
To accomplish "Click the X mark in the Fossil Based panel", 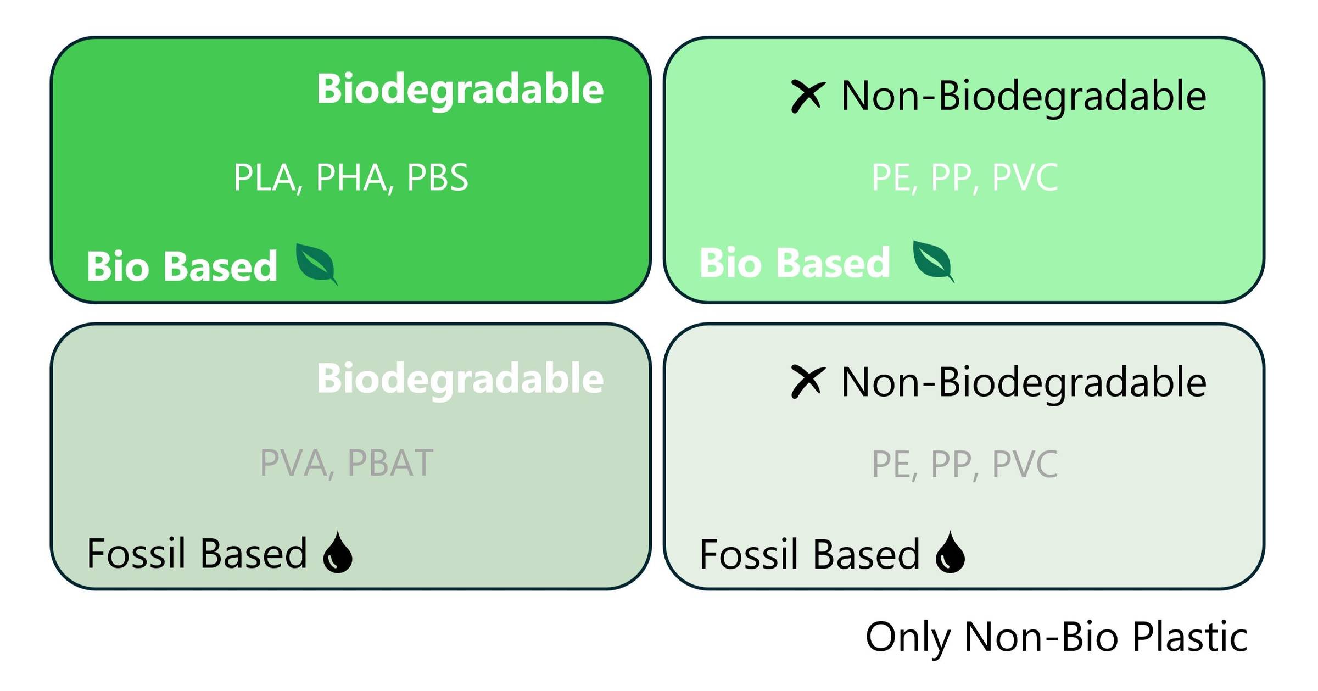I will click(x=807, y=382).
